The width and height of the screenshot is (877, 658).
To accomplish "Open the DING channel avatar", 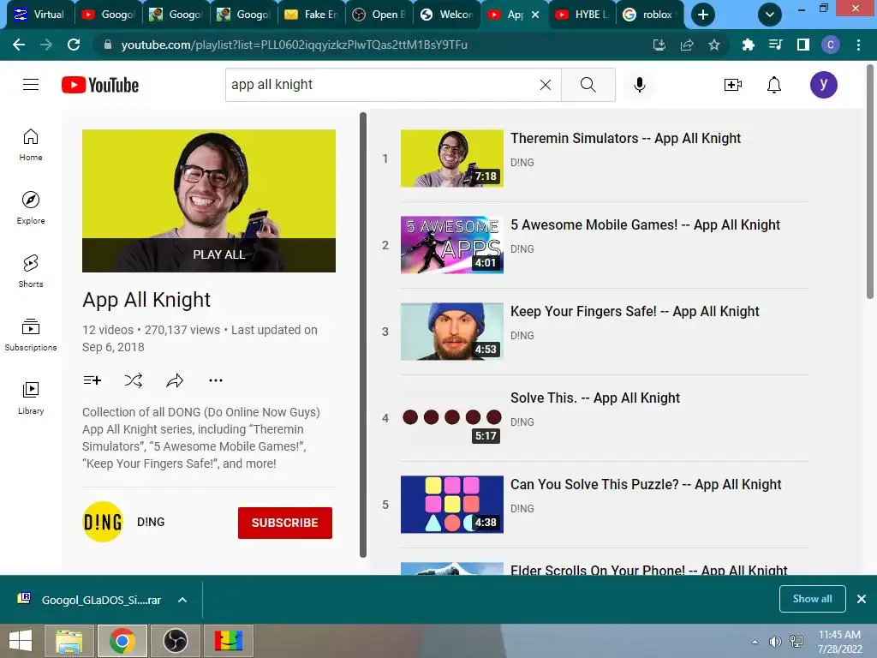I will point(103,522).
